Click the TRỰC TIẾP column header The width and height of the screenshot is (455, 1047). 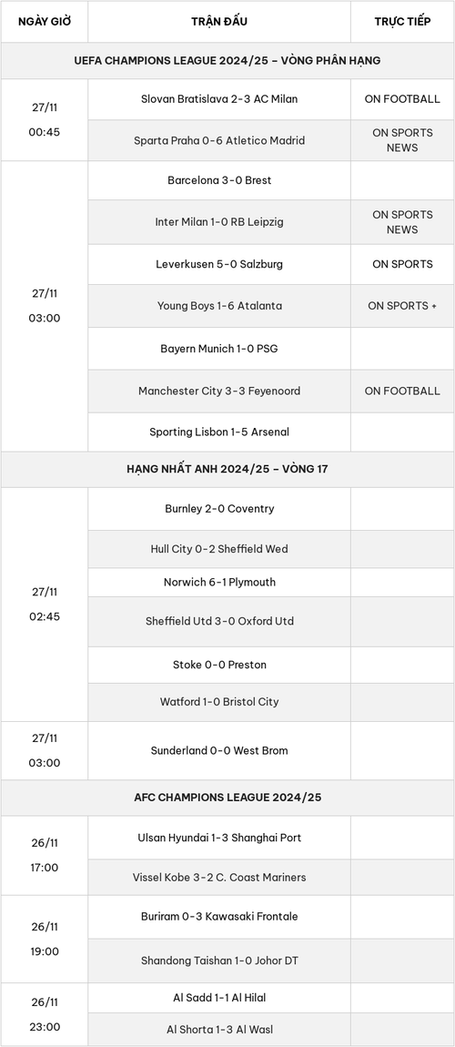402,21
